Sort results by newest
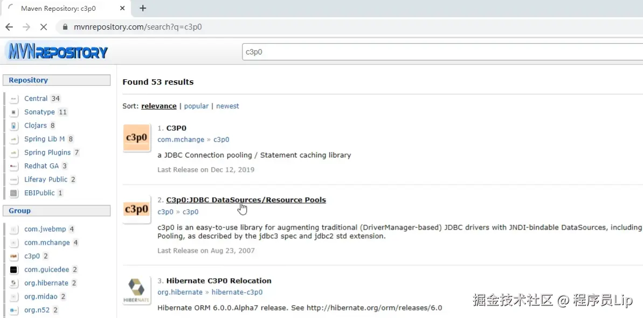 click(x=227, y=106)
